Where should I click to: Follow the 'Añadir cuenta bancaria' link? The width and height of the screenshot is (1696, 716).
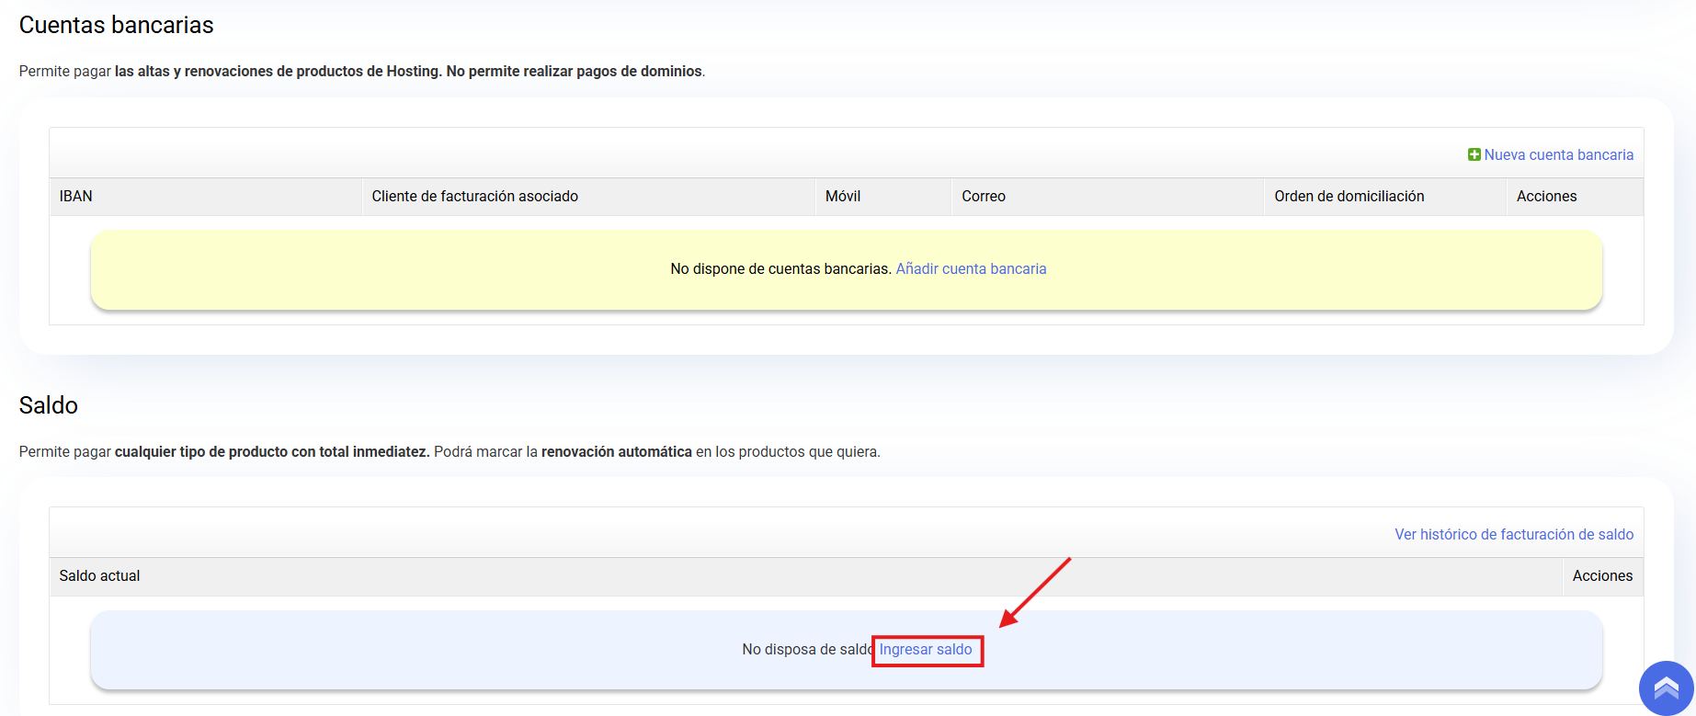tap(971, 269)
